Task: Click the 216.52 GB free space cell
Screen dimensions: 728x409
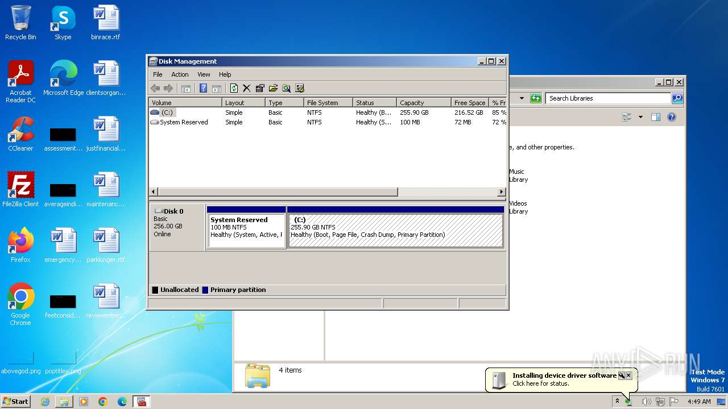Action: tap(469, 112)
